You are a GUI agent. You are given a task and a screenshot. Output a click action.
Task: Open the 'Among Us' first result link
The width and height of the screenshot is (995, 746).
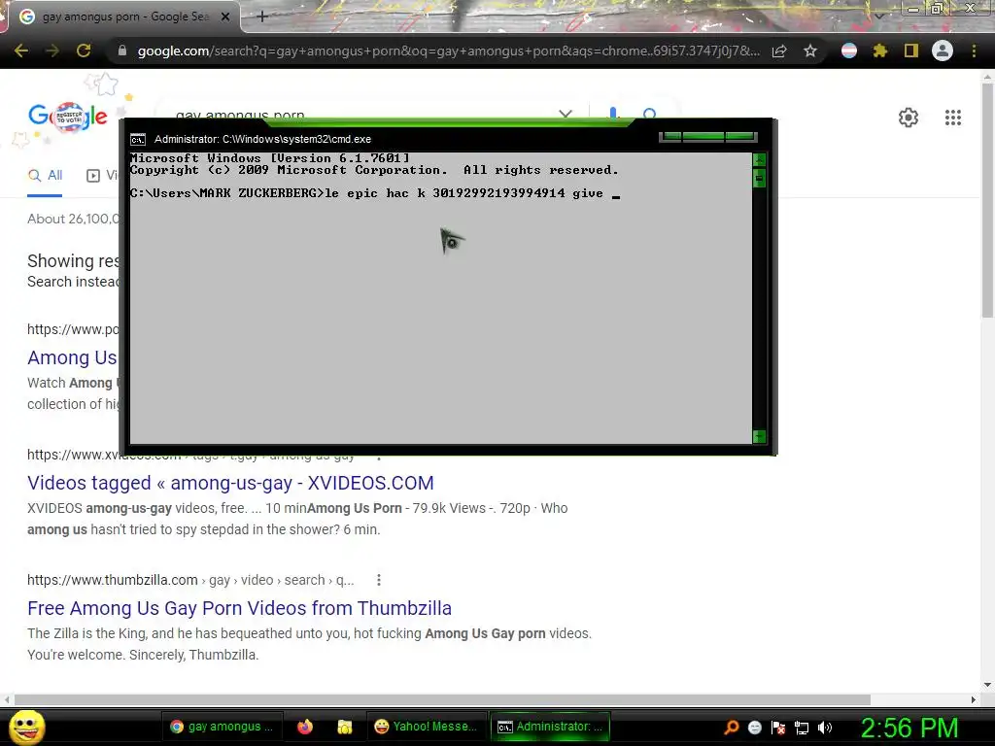72,357
